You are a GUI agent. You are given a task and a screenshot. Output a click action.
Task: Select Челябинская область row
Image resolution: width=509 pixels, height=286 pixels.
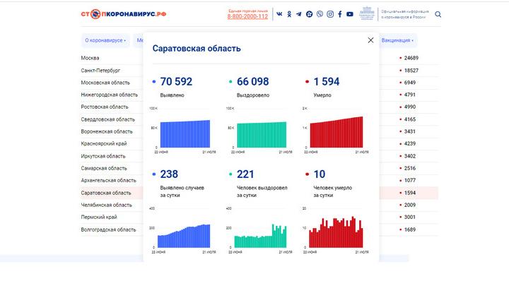[106, 205]
